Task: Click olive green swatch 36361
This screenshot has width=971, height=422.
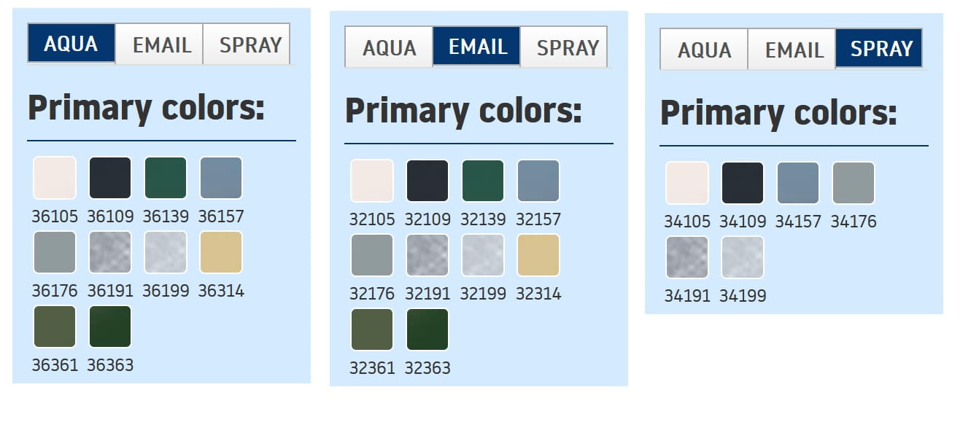Action: click(55, 327)
